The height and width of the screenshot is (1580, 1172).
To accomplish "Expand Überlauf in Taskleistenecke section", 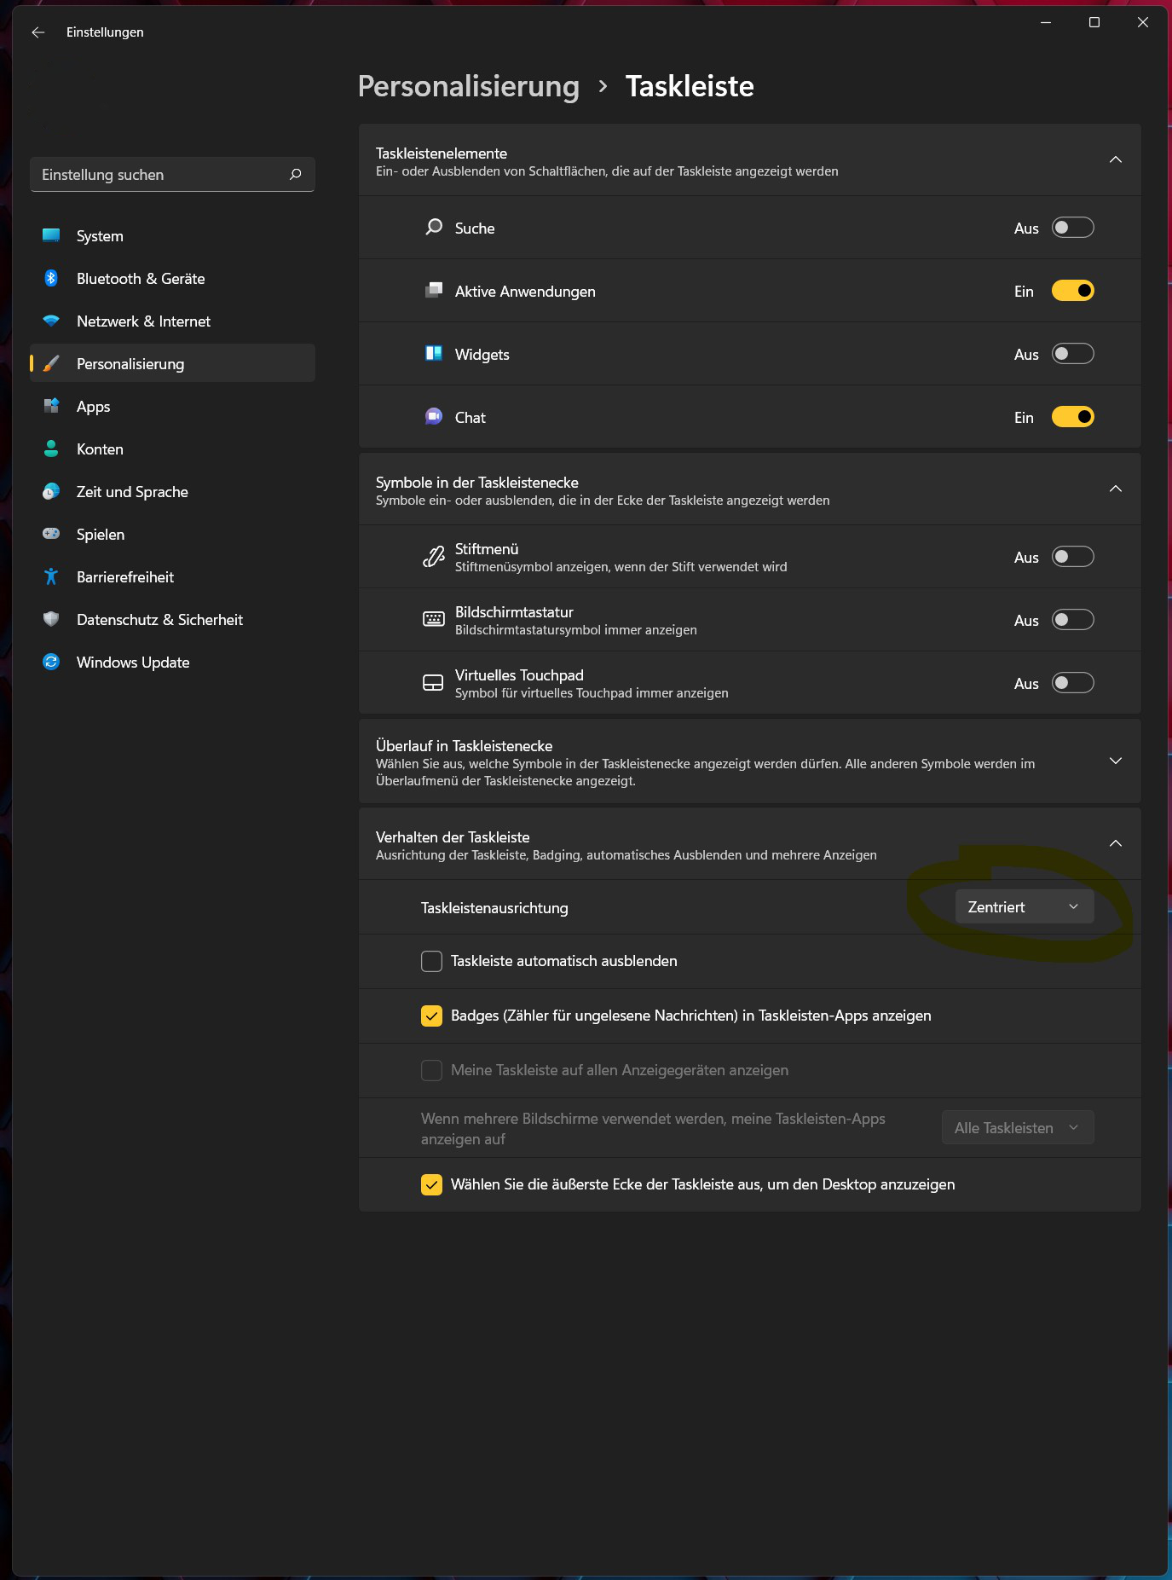I will point(1115,761).
